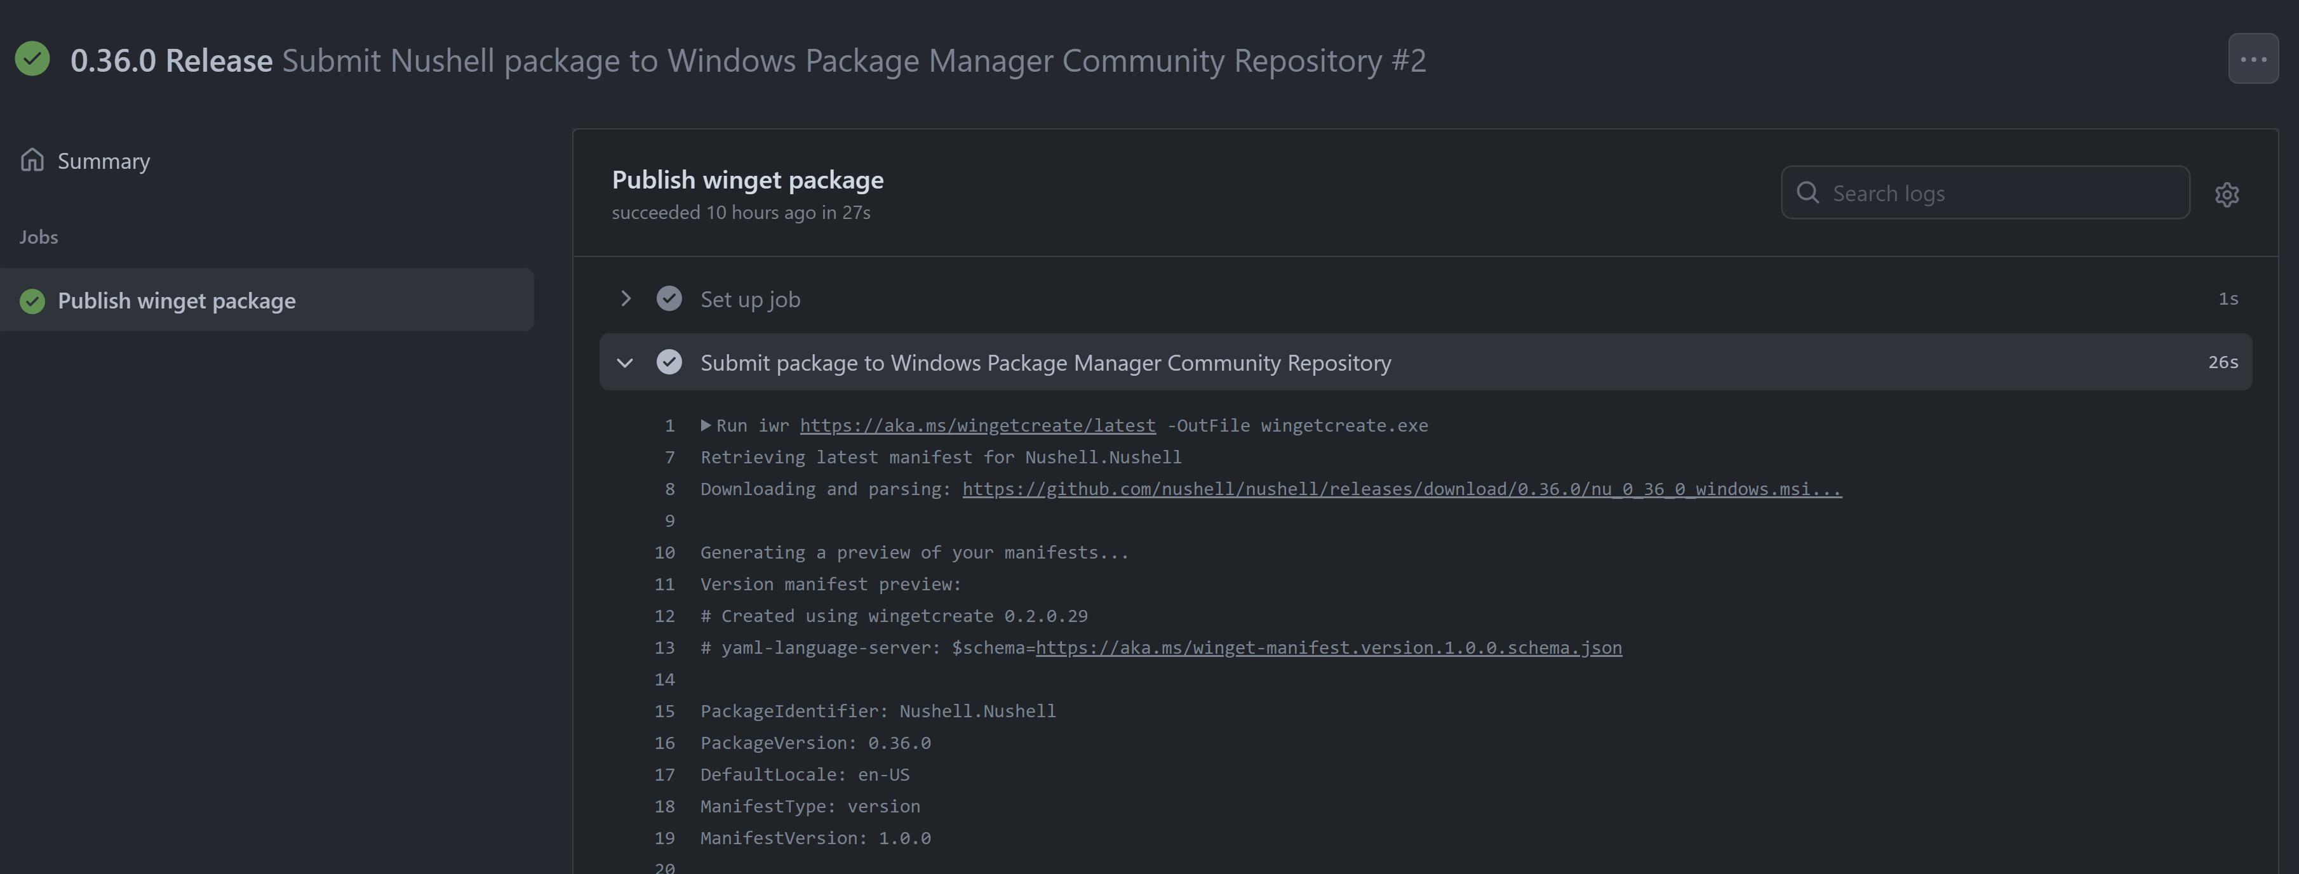
Task: Go to the Summary page
Action: [x=104, y=161]
